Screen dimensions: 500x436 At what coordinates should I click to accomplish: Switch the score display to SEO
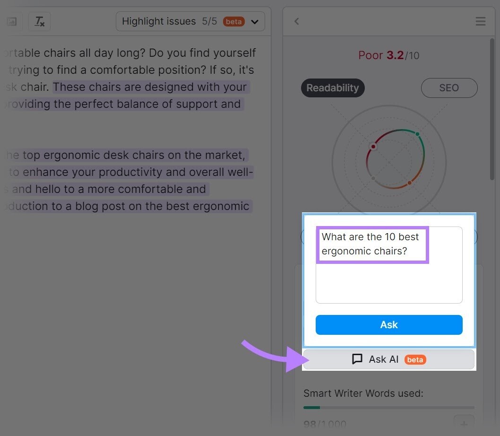tap(448, 88)
